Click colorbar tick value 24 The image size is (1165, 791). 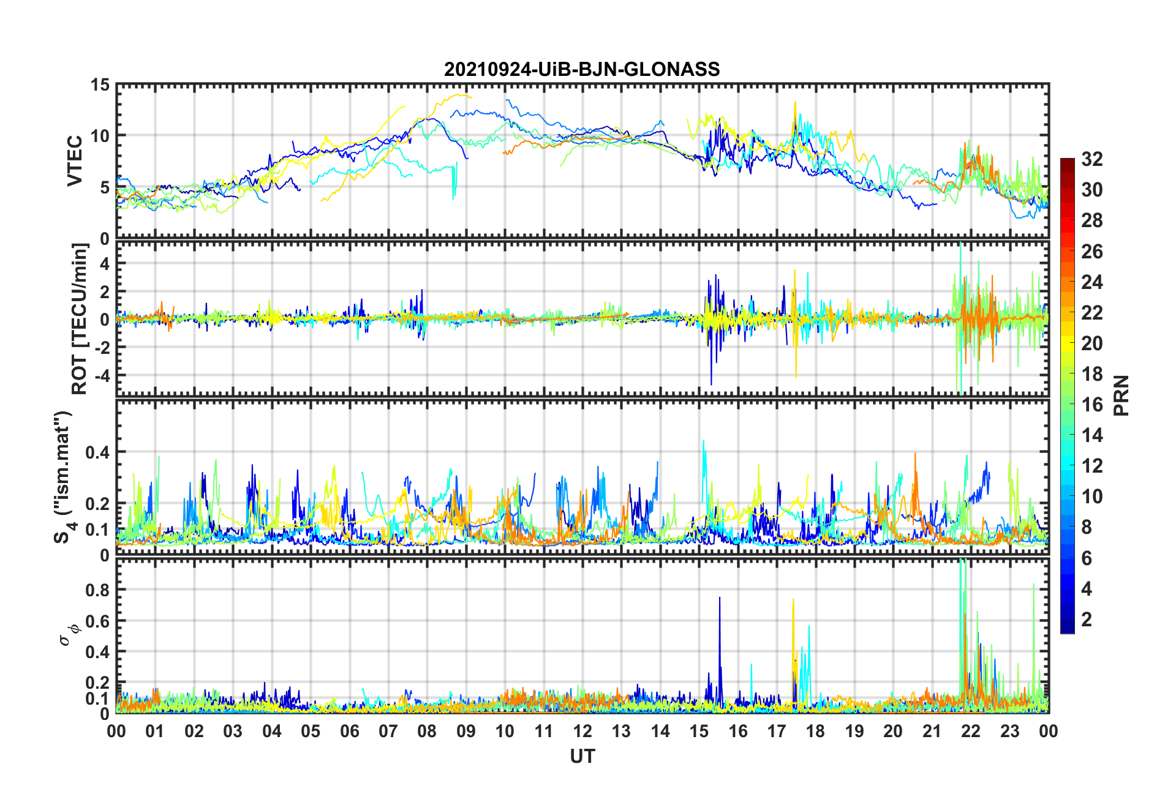(x=1091, y=282)
